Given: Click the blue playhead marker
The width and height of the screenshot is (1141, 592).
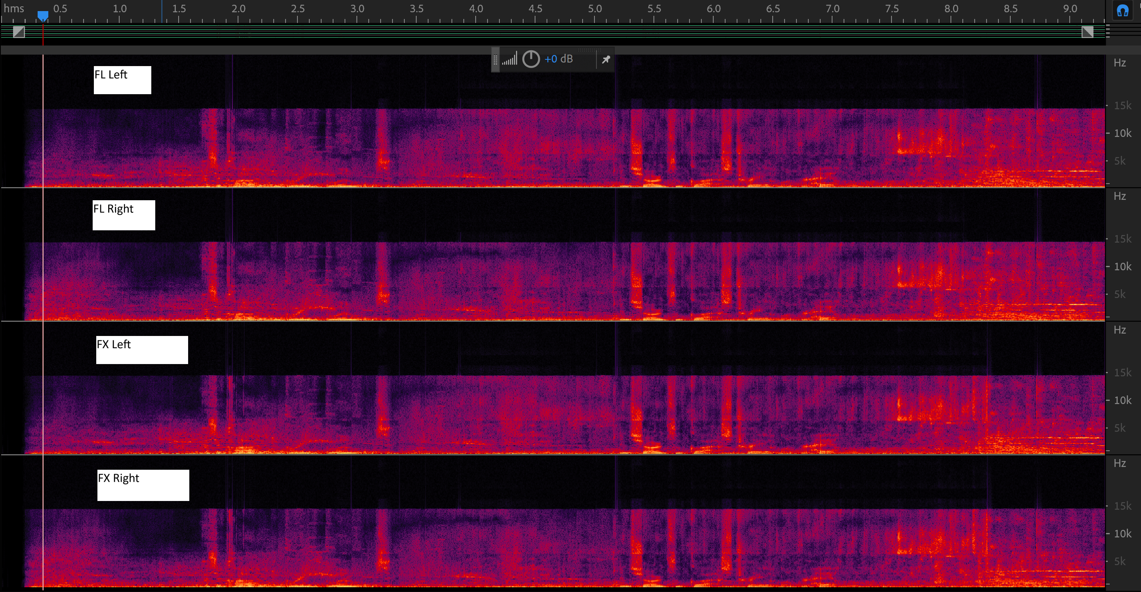Looking at the screenshot, I should click(42, 16).
